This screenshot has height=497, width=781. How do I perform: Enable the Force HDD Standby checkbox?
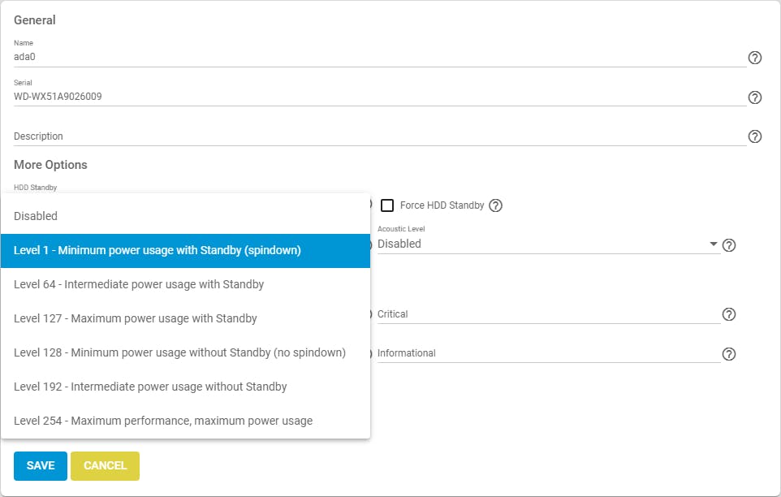(x=388, y=205)
